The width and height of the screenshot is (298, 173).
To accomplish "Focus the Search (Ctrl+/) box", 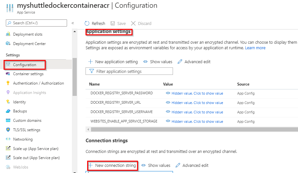I will point(37,23).
